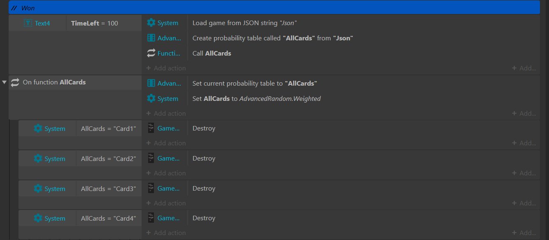Select the AllCards = "Card3" condition
This screenshot has height=240, width=549.
(108, 189)
